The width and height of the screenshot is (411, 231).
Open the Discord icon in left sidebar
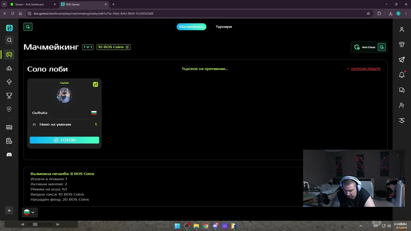tap(9, 155)
